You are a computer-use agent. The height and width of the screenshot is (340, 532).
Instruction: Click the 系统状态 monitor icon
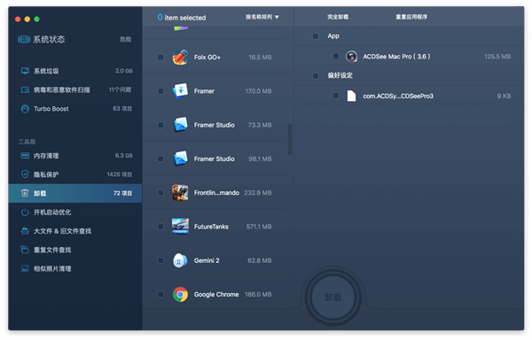24,40
